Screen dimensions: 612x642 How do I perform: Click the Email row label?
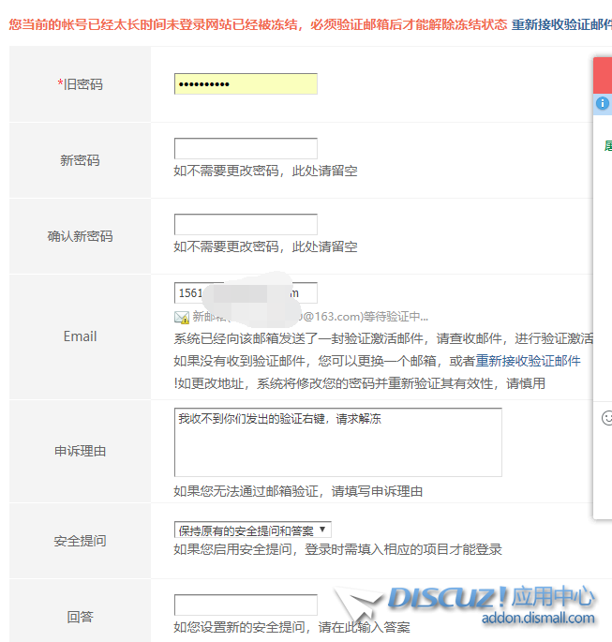(80, 336)
